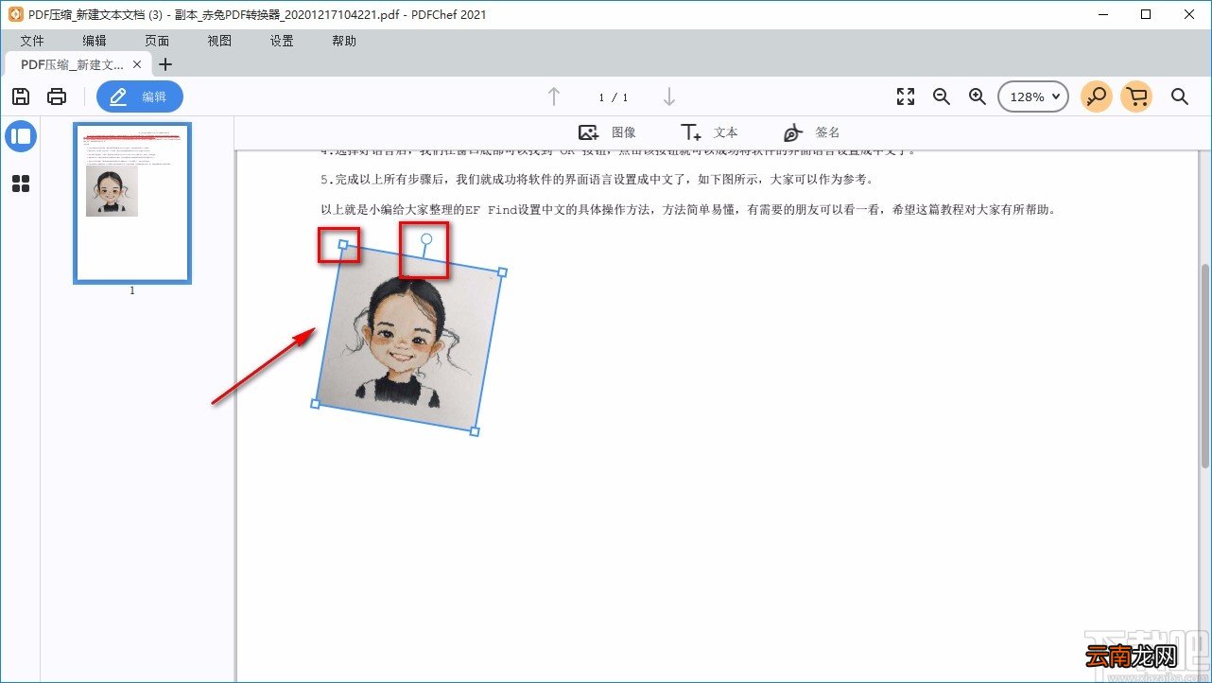Screen dimensions: 1212x683
Task: Open the 编辑 menu in menu bar
Action: click(95, 41)
